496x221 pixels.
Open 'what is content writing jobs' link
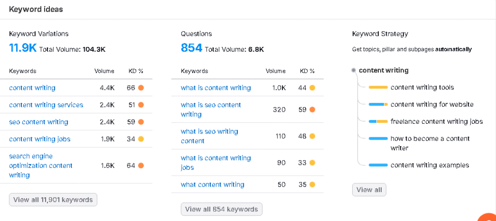216,162
